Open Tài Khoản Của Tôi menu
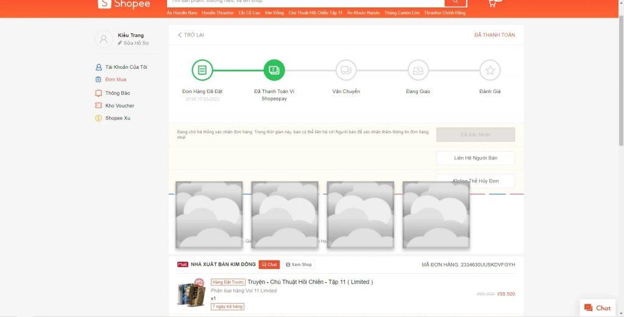 click(x=126, y=67)
